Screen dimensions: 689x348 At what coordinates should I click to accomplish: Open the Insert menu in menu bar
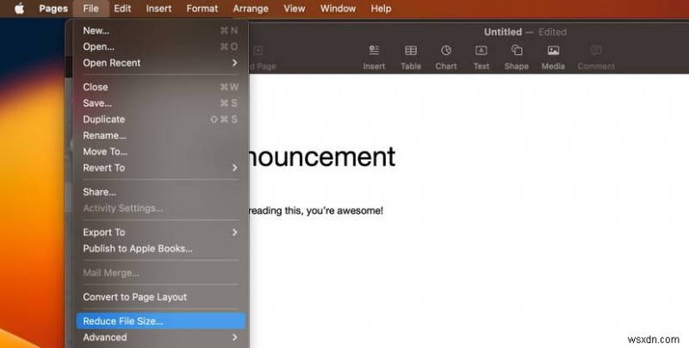[x=158, y=9]
